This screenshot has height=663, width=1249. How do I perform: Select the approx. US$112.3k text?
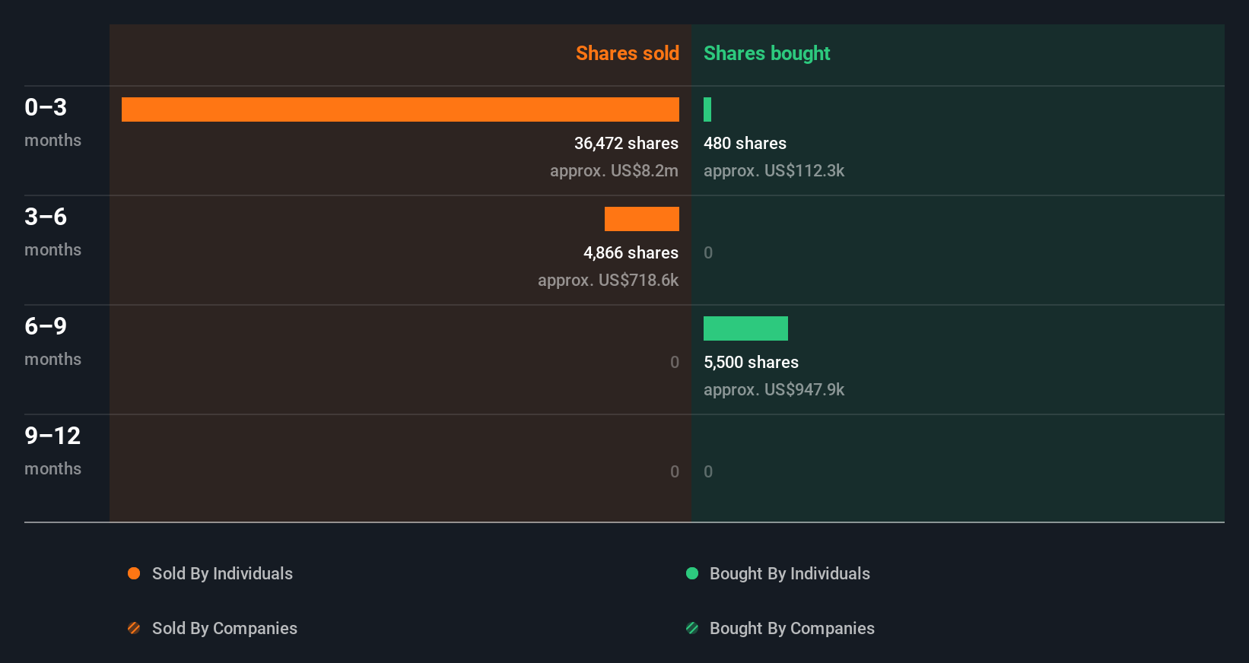(774, 170)
